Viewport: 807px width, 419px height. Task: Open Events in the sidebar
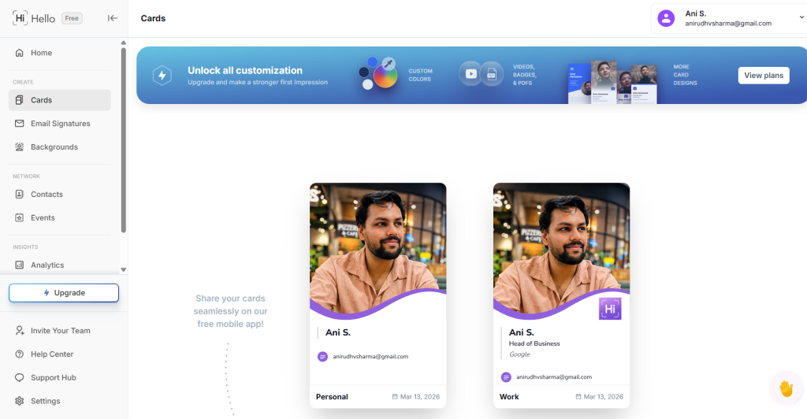pyautogui.click(x=60, y=218)
